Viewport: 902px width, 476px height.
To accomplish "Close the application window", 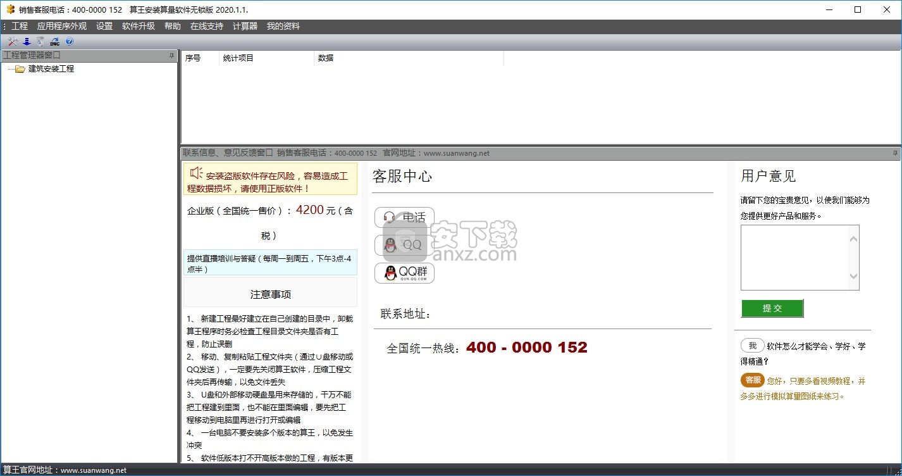I will (x=886, y=9).
